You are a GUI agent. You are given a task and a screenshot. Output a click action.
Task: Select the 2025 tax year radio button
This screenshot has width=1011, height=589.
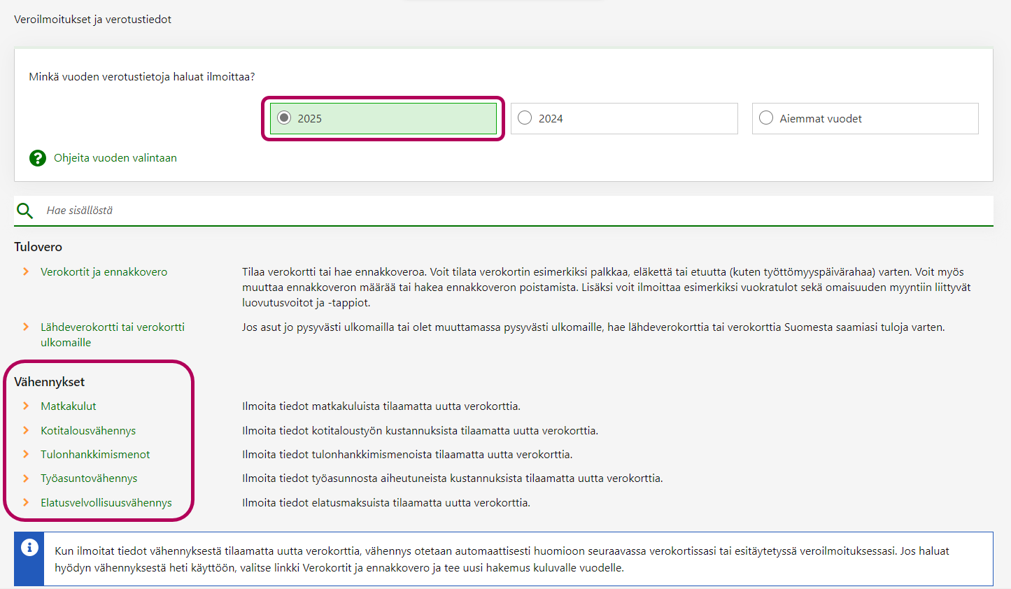(x=284, y=118)
